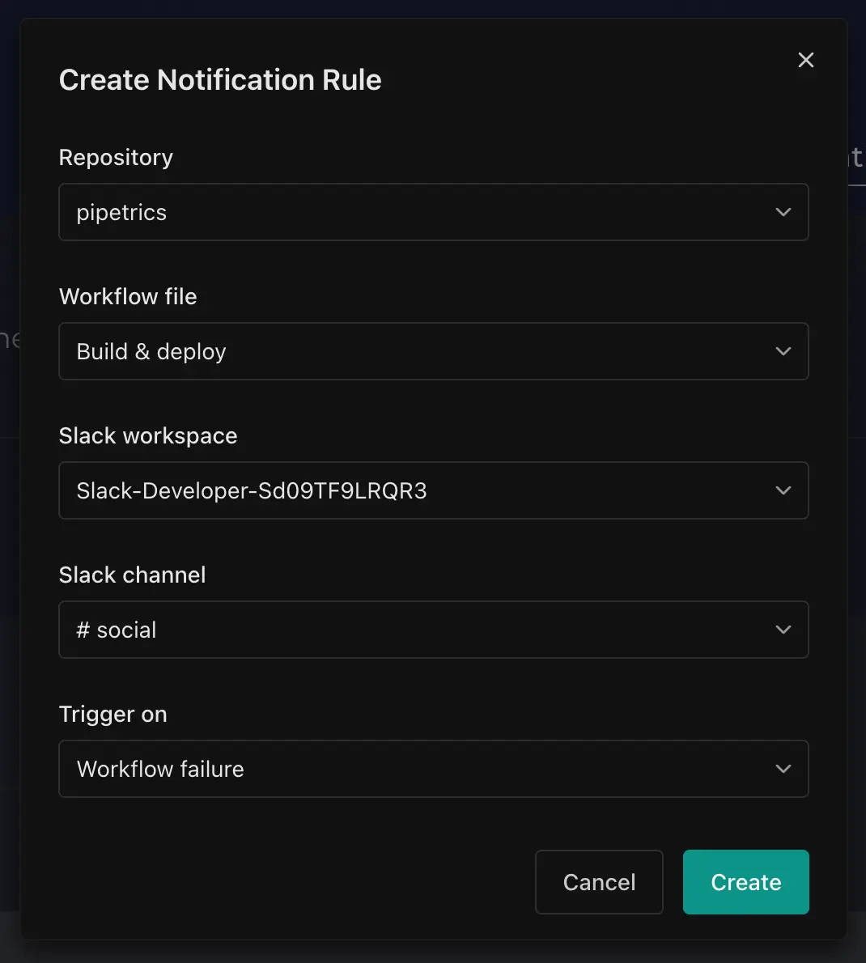The width and height of the screenshot is (866, 963).
Task: Click the chevron on the Slack workspace selector
Action: click(x=783, y=490)
